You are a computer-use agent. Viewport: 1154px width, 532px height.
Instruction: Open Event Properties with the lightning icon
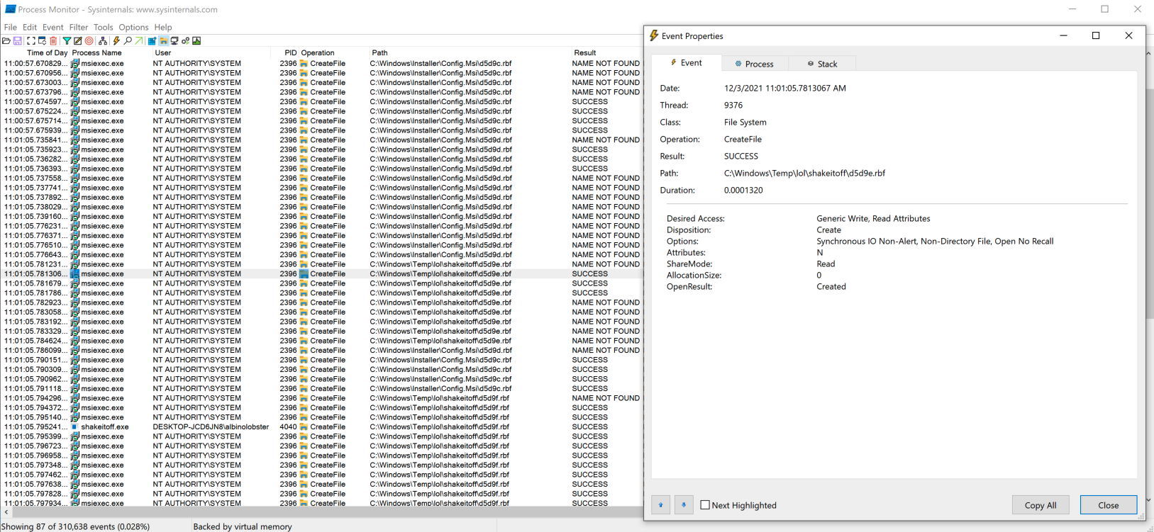116,41
